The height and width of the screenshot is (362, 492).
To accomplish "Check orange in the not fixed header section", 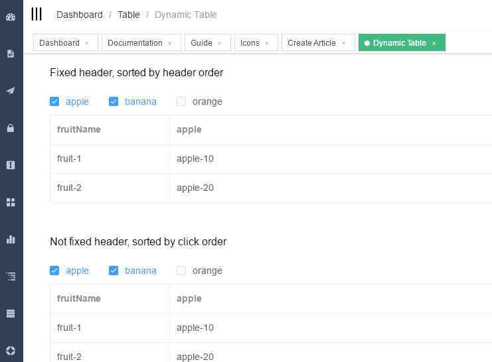I will pos(181,271).
